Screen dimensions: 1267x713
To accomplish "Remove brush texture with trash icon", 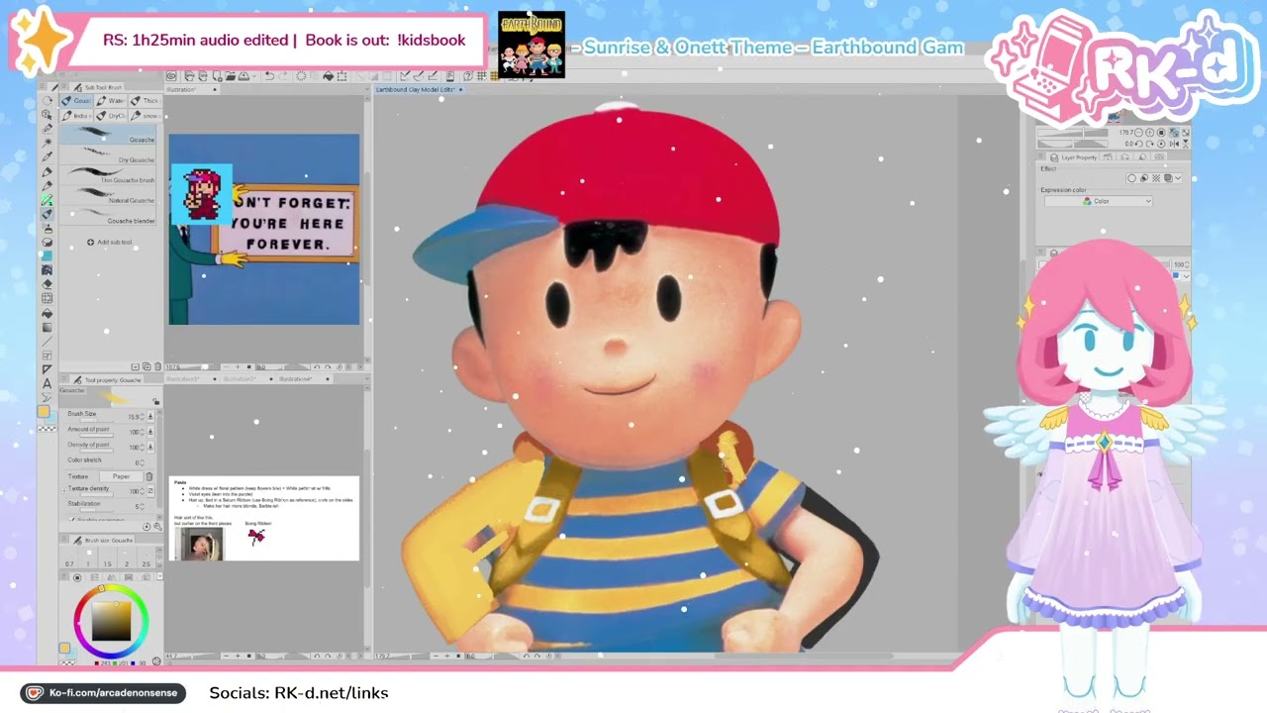I will 149,476.
